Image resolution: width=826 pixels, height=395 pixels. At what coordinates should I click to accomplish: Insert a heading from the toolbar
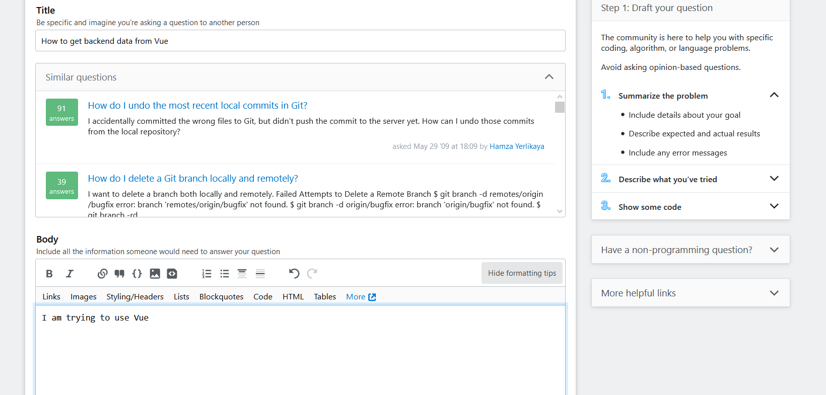pos(242,274)
